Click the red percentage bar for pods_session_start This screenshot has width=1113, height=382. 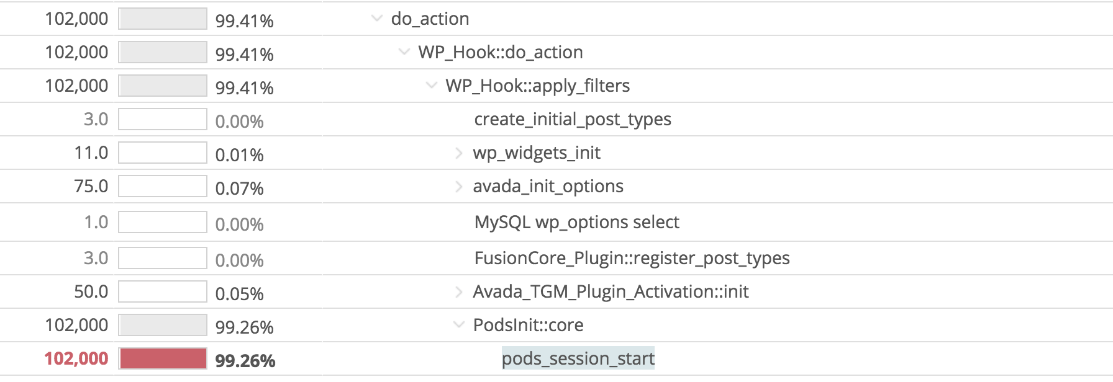click(x=163, y=358)
